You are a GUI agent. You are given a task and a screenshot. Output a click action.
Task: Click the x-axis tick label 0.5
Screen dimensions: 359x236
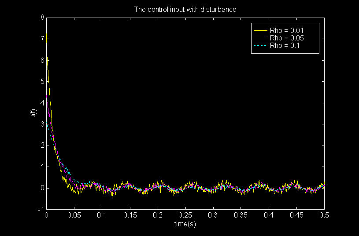[x=324, y=216]
